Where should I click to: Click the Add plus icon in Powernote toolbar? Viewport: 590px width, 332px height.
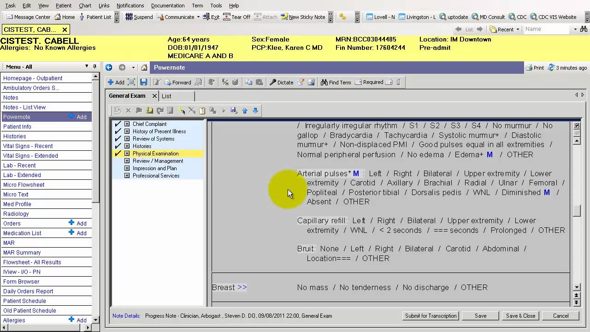[x=111, y=82]
